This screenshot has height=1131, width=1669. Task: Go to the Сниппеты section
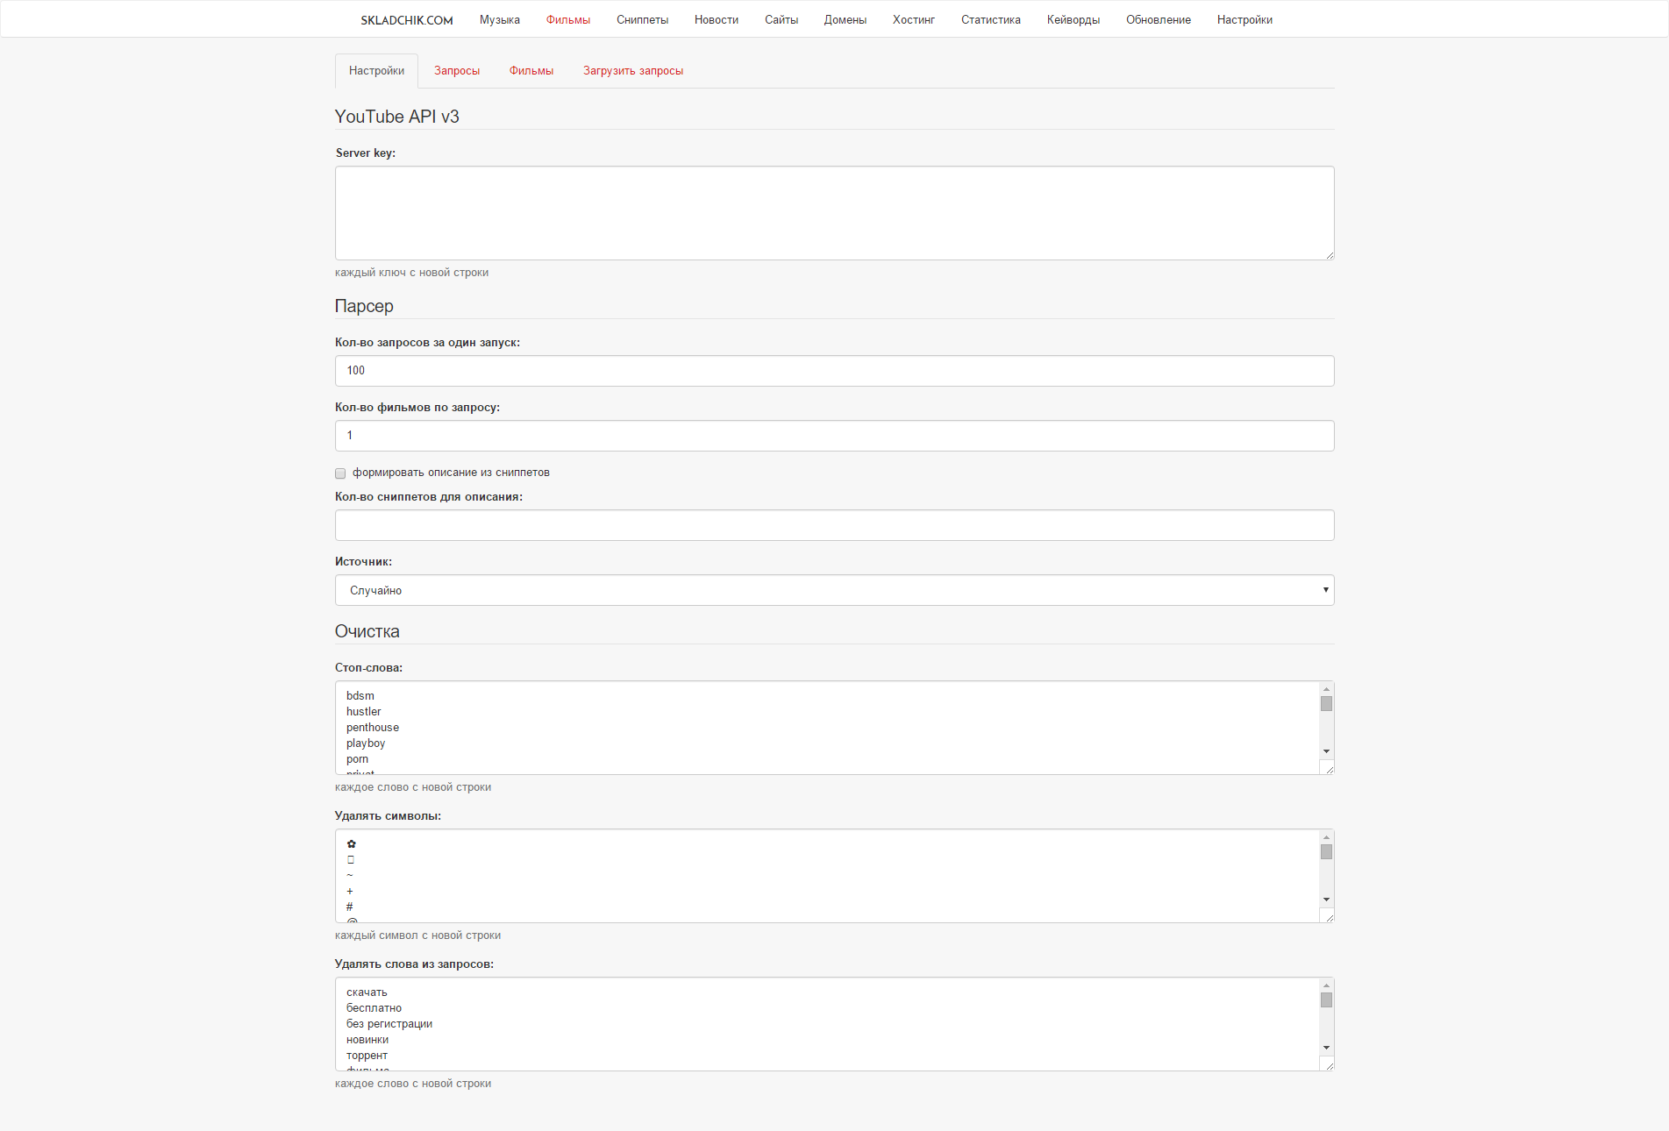pos(642,19)
